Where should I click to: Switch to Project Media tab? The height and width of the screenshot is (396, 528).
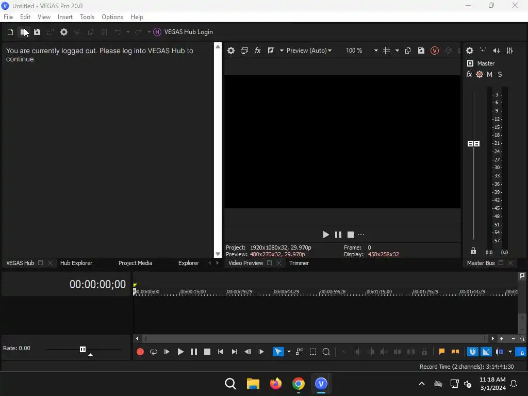[x=136, y=263]
